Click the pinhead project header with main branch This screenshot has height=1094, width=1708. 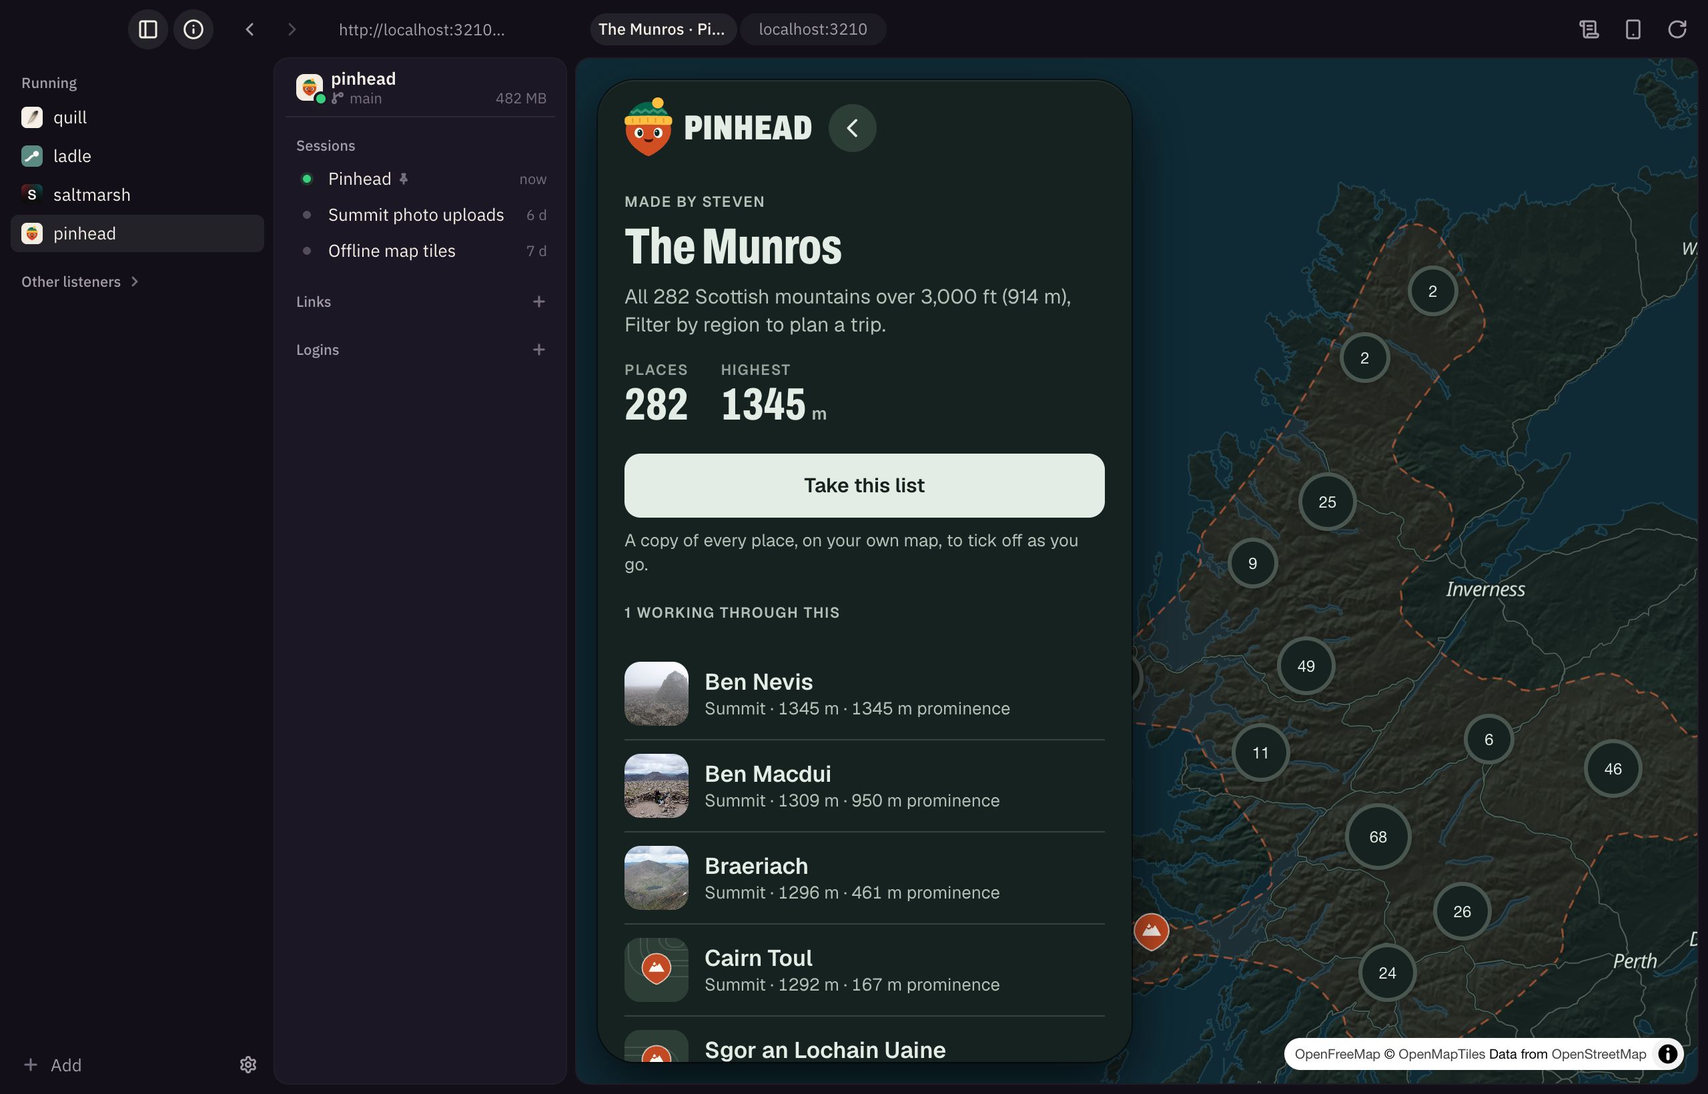click(x=420, y=88)
